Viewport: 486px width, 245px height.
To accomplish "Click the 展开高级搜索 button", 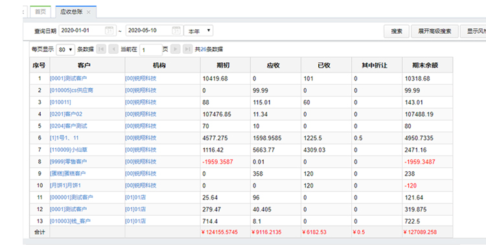I will [435, 31].
